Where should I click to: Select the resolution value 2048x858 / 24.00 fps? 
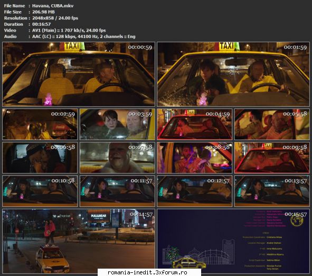click(55, 18)
